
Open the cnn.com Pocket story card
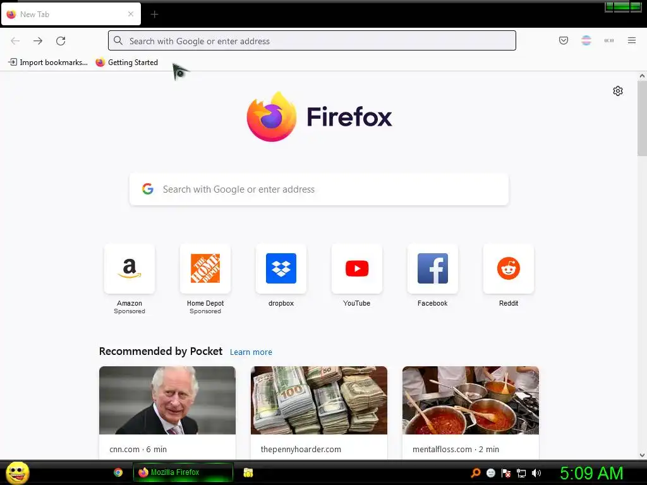(167, 412)
